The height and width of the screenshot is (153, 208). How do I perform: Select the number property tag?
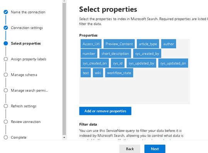coord(89,54)
